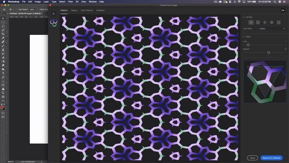Click the Scale slider handle

[248, 45]
